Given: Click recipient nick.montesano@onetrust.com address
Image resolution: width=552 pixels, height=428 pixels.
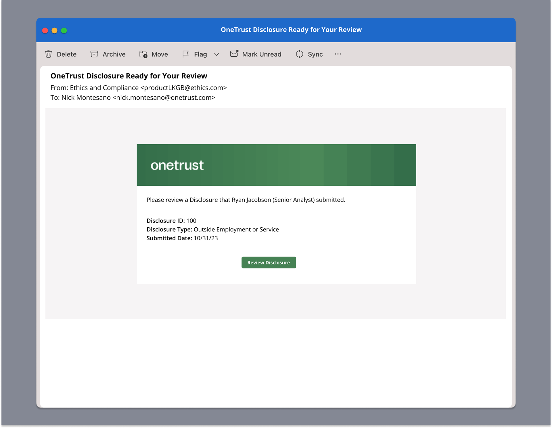Looking at the screenshot, I should coord(164,97).
